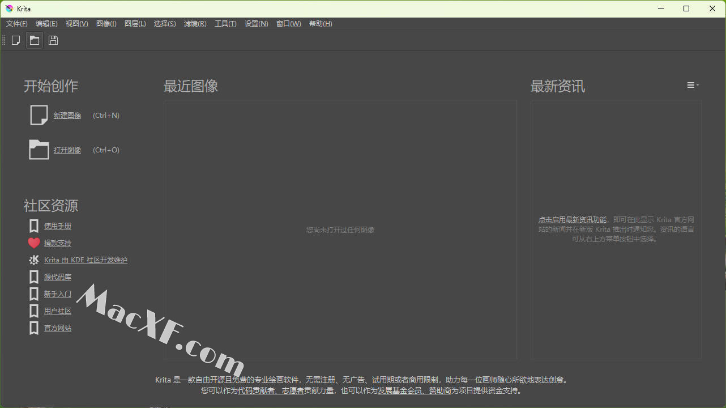Open the 滤镜(R) menu
Image resolution: width=726 pixels, height=408 pixels.
click(195, 24)
